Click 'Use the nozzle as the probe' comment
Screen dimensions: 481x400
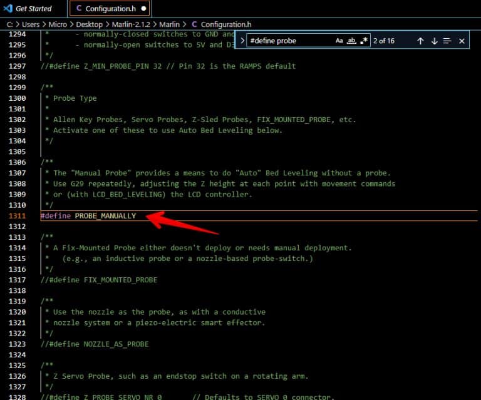click(x=159, y=312)
